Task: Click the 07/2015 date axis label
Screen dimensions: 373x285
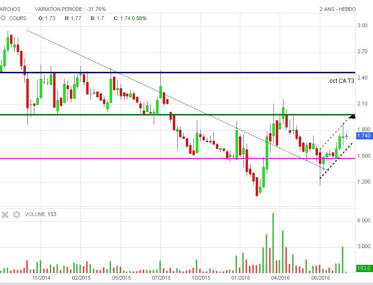Action: 161,278
